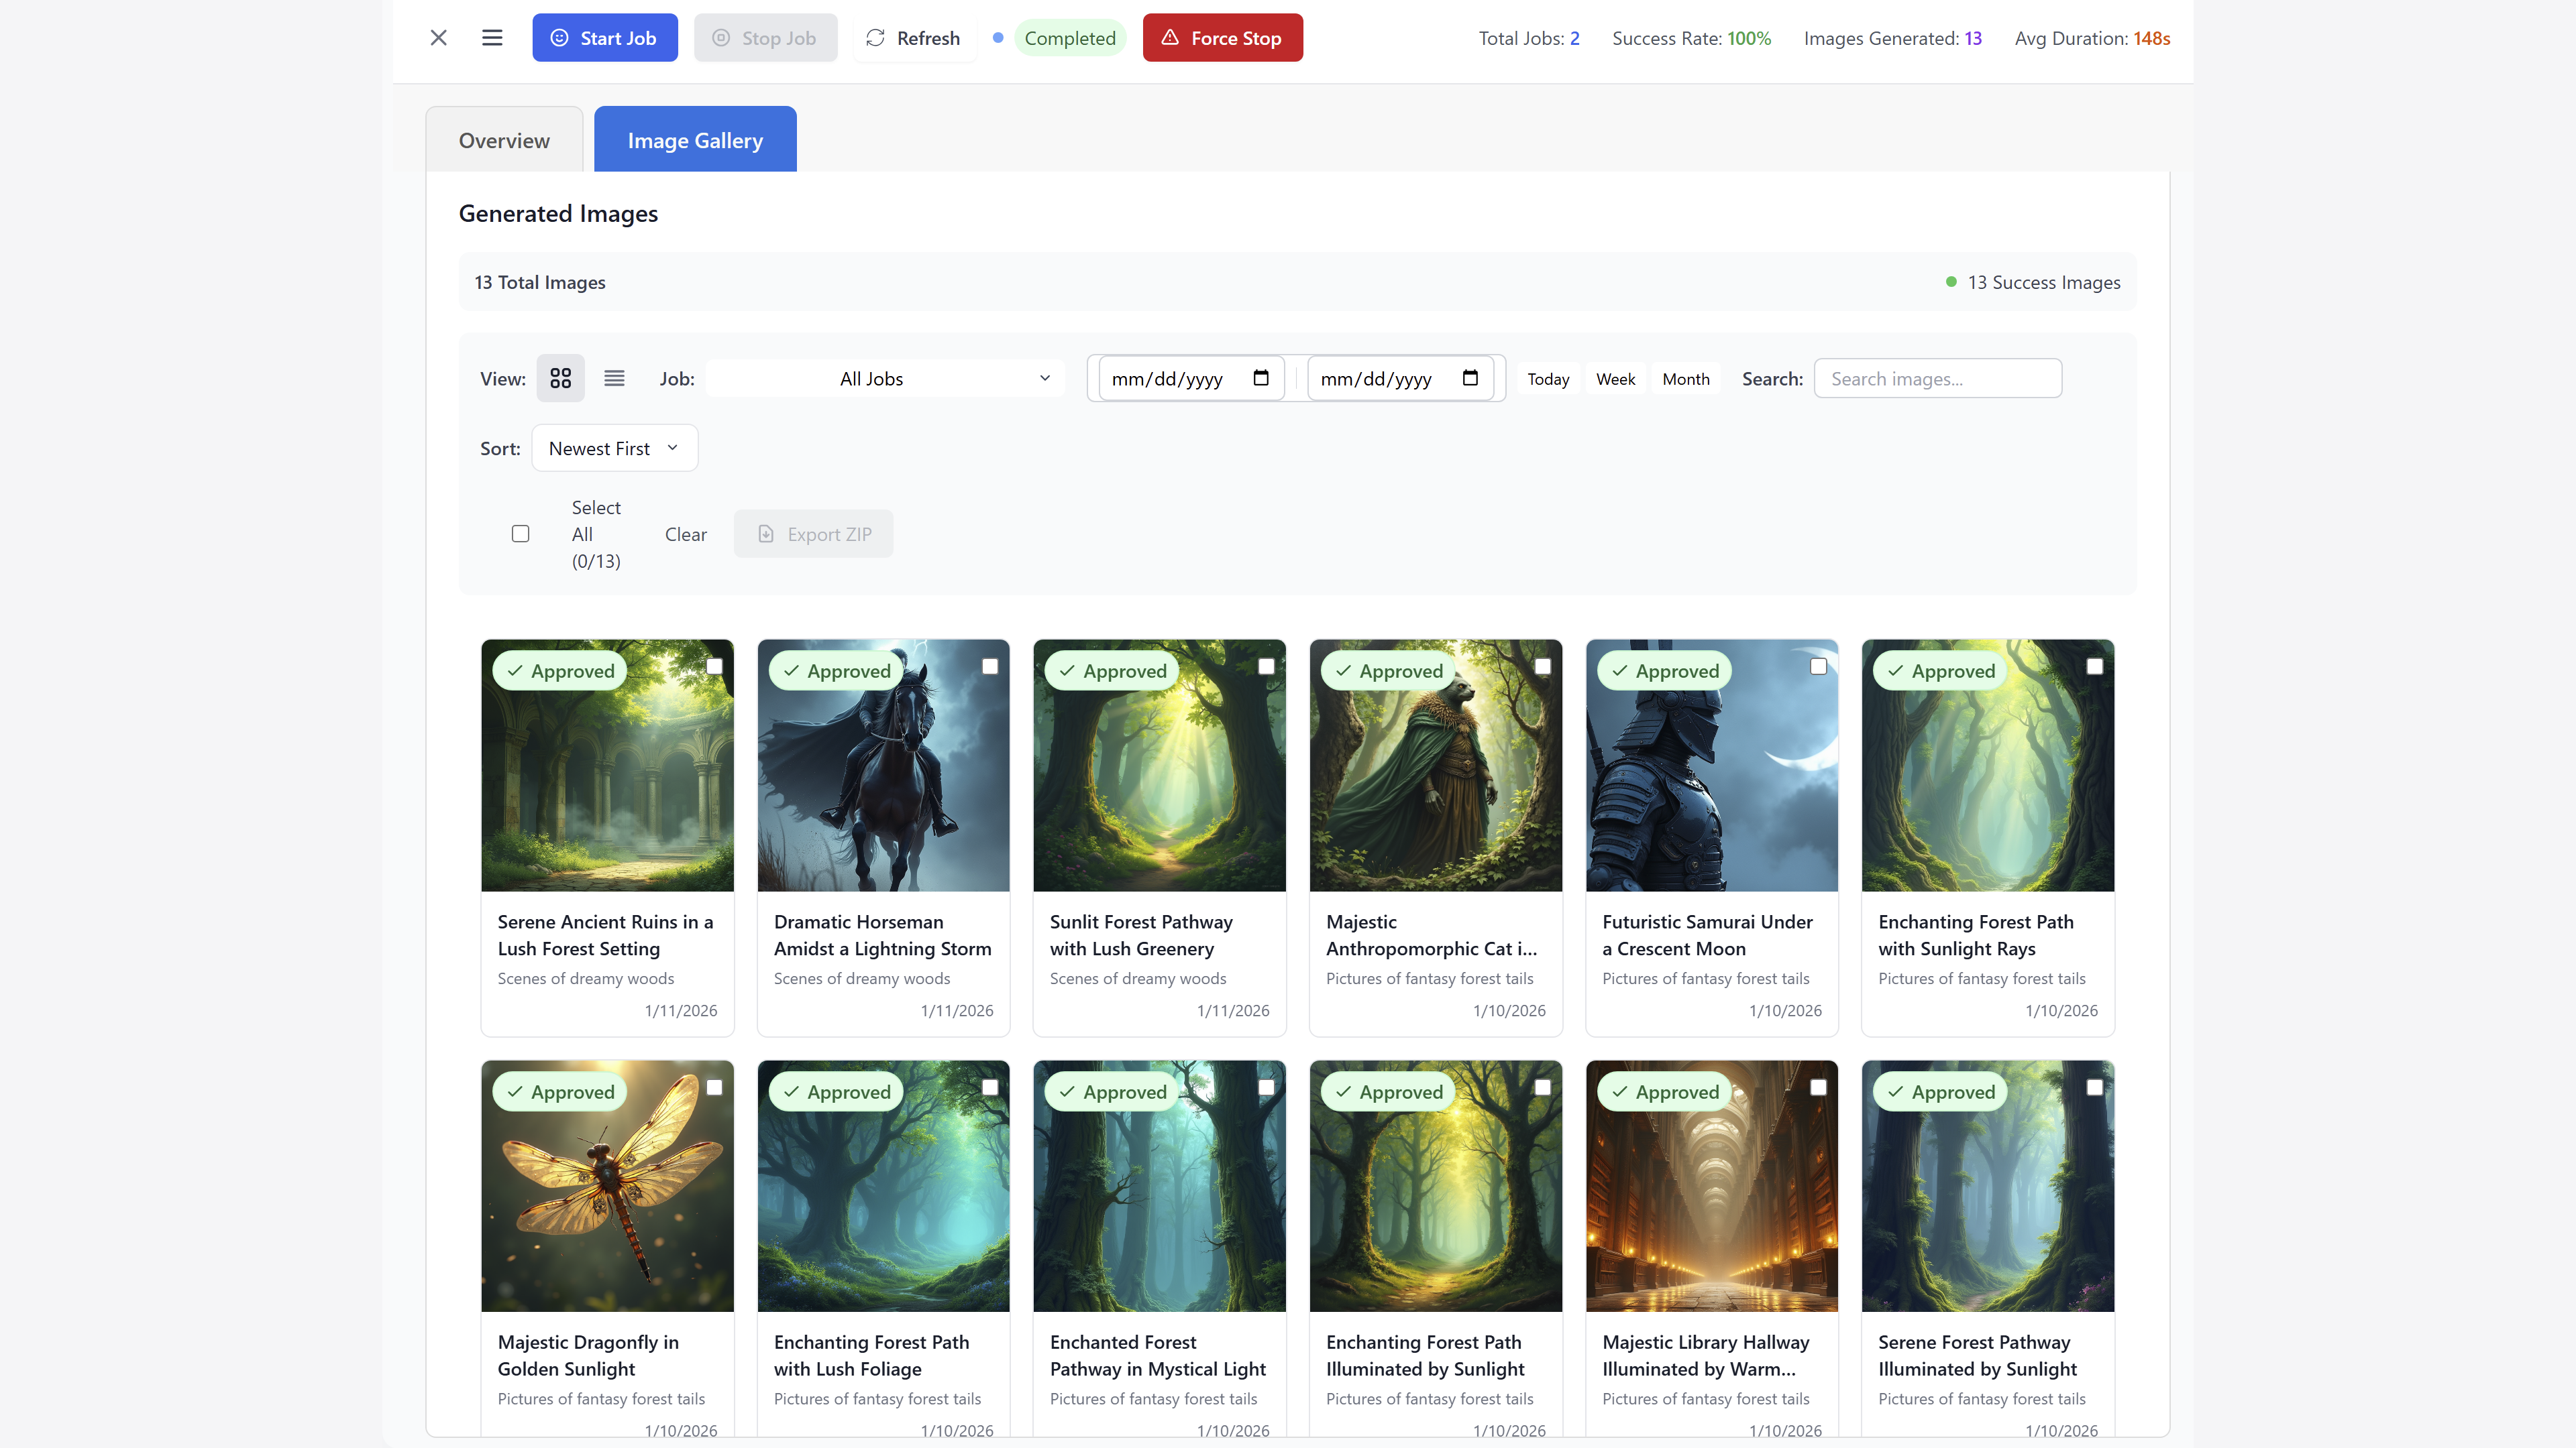Switch to grid view icon
Viewport: 2576px width, 1448px height.
[x=560, y=379]
